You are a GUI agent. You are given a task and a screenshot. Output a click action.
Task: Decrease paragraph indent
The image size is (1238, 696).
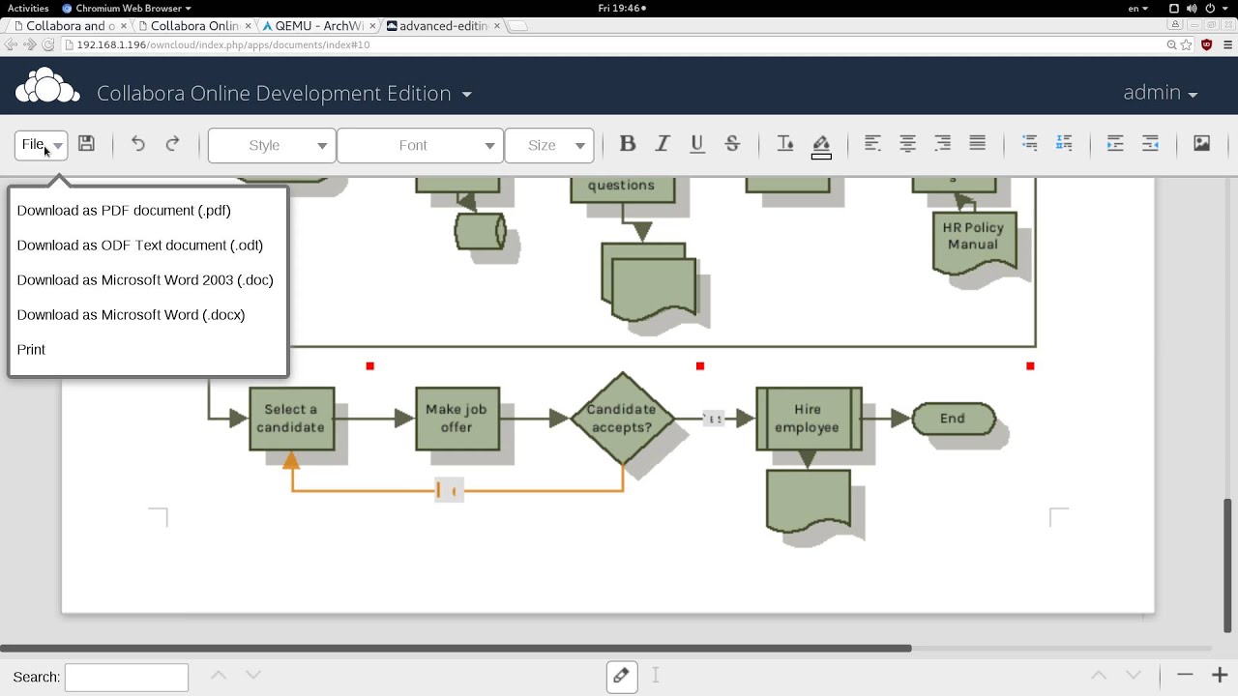1150,144
